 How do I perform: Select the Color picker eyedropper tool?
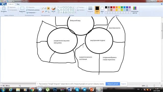(45, 12)
